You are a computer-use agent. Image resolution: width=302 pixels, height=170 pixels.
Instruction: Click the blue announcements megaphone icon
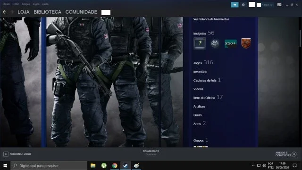235,5
